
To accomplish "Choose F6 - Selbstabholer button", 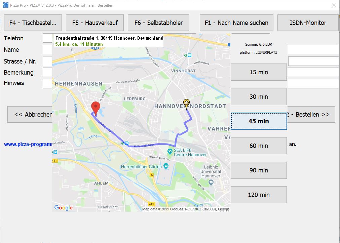I will [158, 23].
